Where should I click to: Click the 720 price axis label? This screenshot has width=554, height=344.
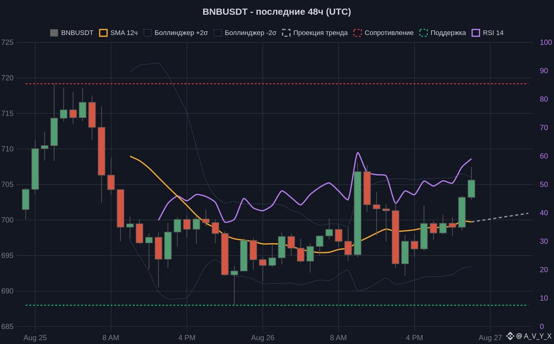[x=7, y=78]
